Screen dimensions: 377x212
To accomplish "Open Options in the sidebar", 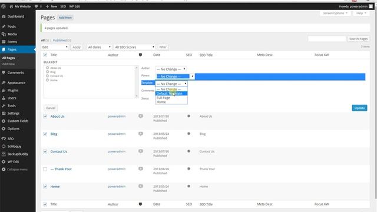I will (13, 128).
